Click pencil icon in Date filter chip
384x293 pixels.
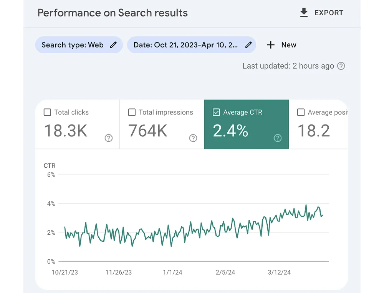coord(248,45)
